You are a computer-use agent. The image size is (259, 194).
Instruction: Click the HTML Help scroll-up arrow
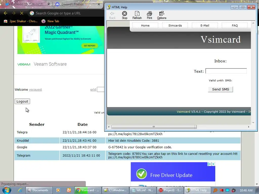(253, 23)
